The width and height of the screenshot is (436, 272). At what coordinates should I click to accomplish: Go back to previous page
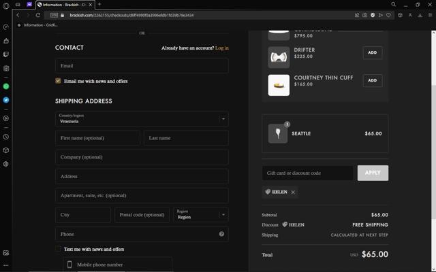coord(18,15)
